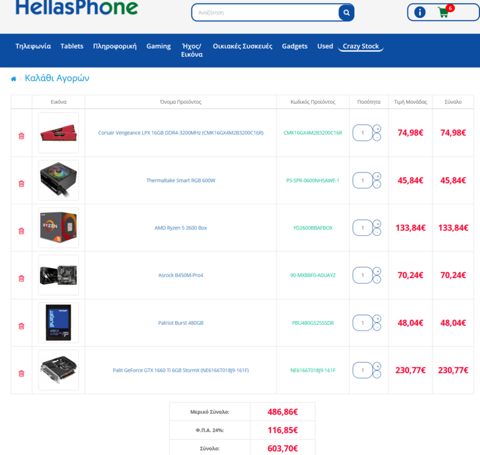The width and height of the screenshot is (480, 455).
Task: Decrease quantity of AMD Ryzen 5 2600
Action: tap(377, 233)
